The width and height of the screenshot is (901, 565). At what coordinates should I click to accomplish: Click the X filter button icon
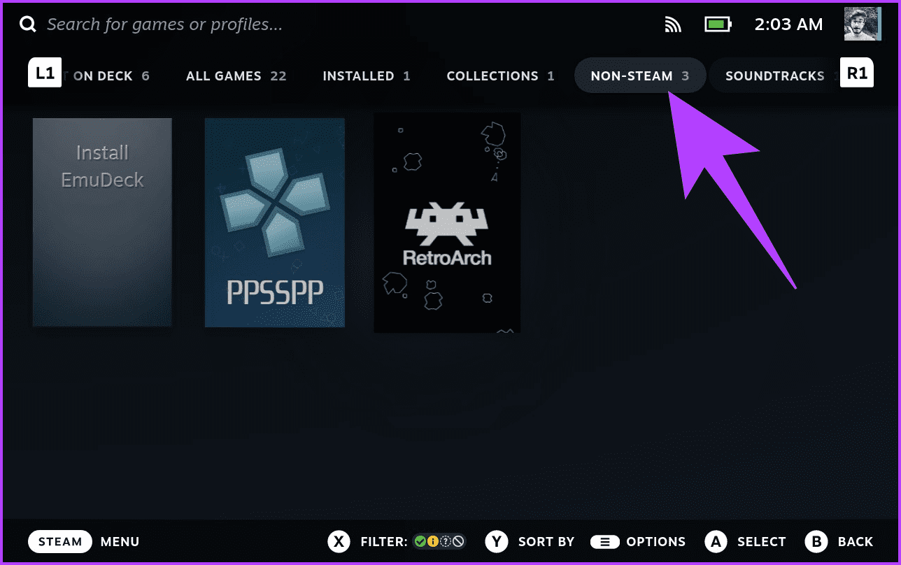pyautogui.click(x=339, y=541)
